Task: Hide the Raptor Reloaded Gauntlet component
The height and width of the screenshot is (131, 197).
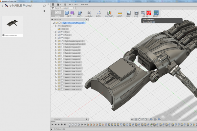Action: click(x=59, y=41)
